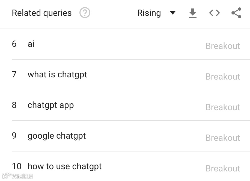Screen dimensions: 250x181
Task: Click the 'chatgpt app' query link
Action: click(51, 105)
